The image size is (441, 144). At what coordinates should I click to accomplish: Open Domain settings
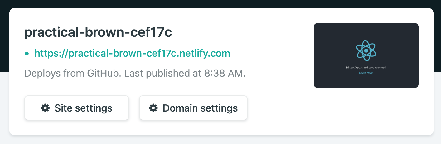[x=193, y=108]
